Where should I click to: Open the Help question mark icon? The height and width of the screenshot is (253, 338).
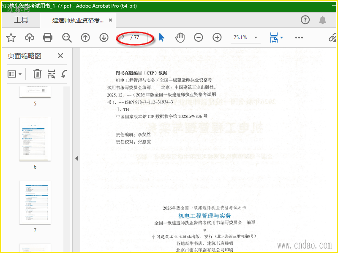305,20
